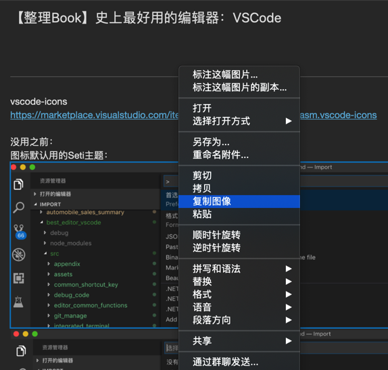The width and height of the screenshot is (388, 370).
Task: Open 段落方向 submenu
Action: pyautogui.click(x=239, y=320)
